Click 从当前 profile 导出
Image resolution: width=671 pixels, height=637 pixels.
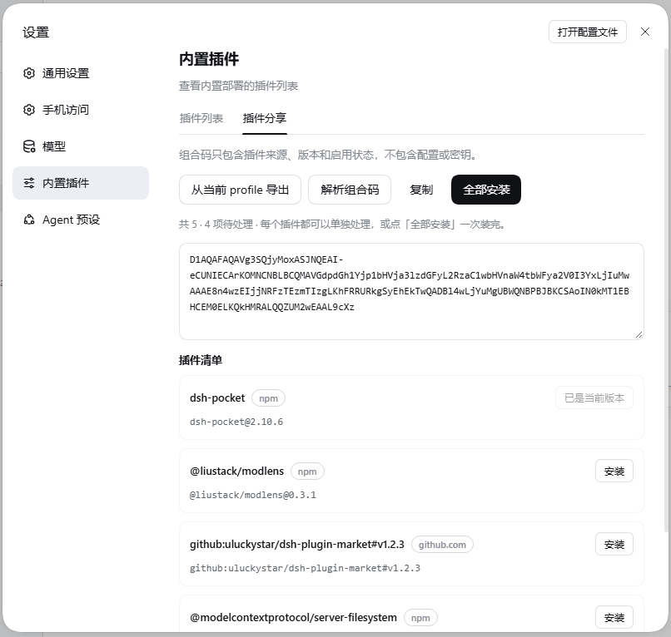pos(240,190)
